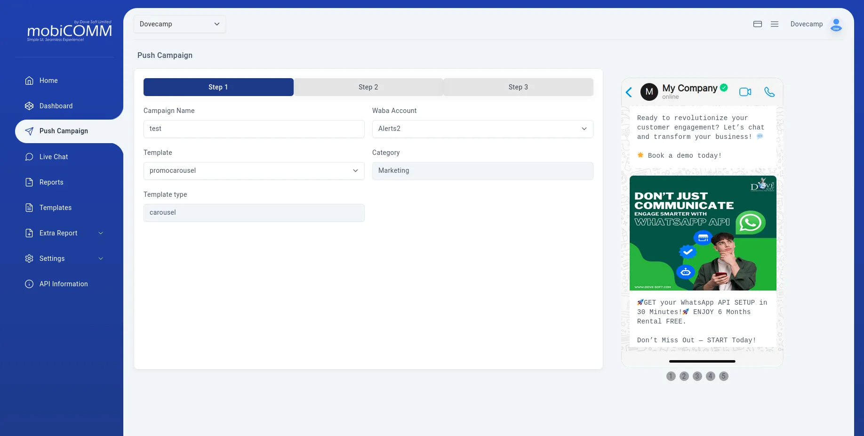864x436 pixels.
Task: Show carousel card 5 in preview
Action: click(x=724, y=376)
